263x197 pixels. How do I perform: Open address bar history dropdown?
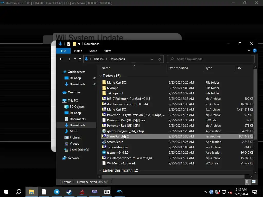pyautogui.click(x=152, y=59)
